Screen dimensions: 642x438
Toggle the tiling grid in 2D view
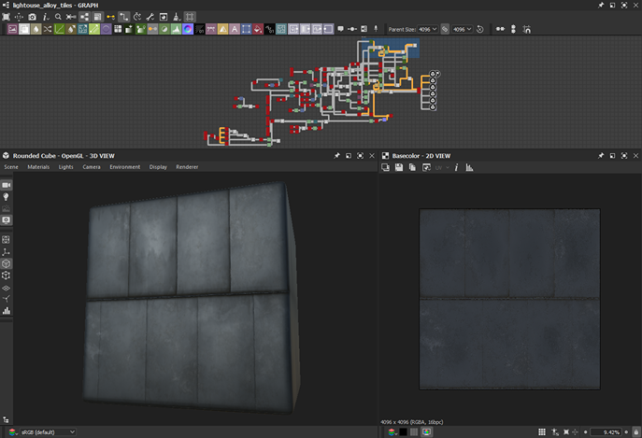pyautogui.click(x=542, y=432)
